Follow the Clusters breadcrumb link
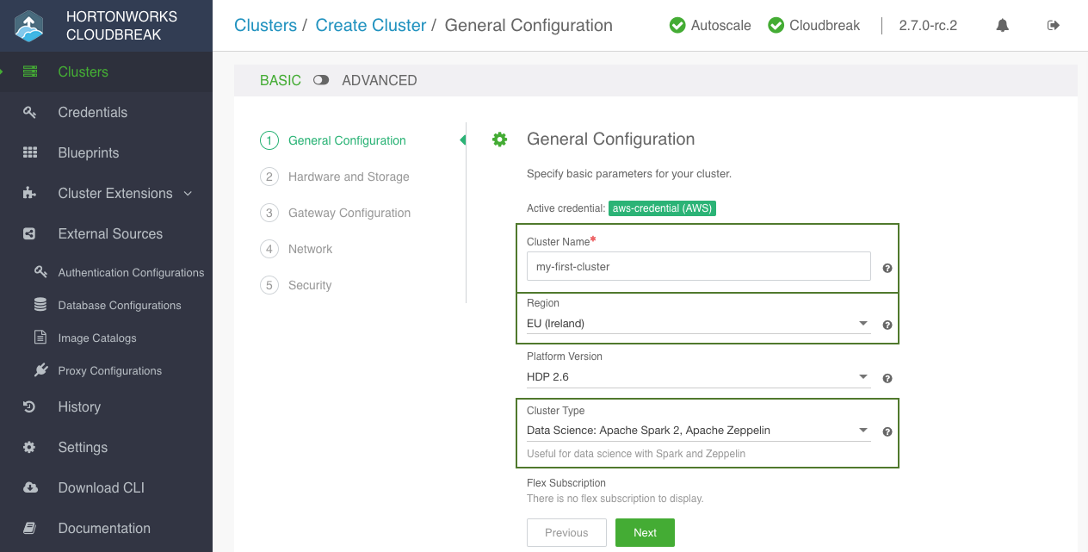The height and width of the screenshot is (552, 1088). (265, 26)
